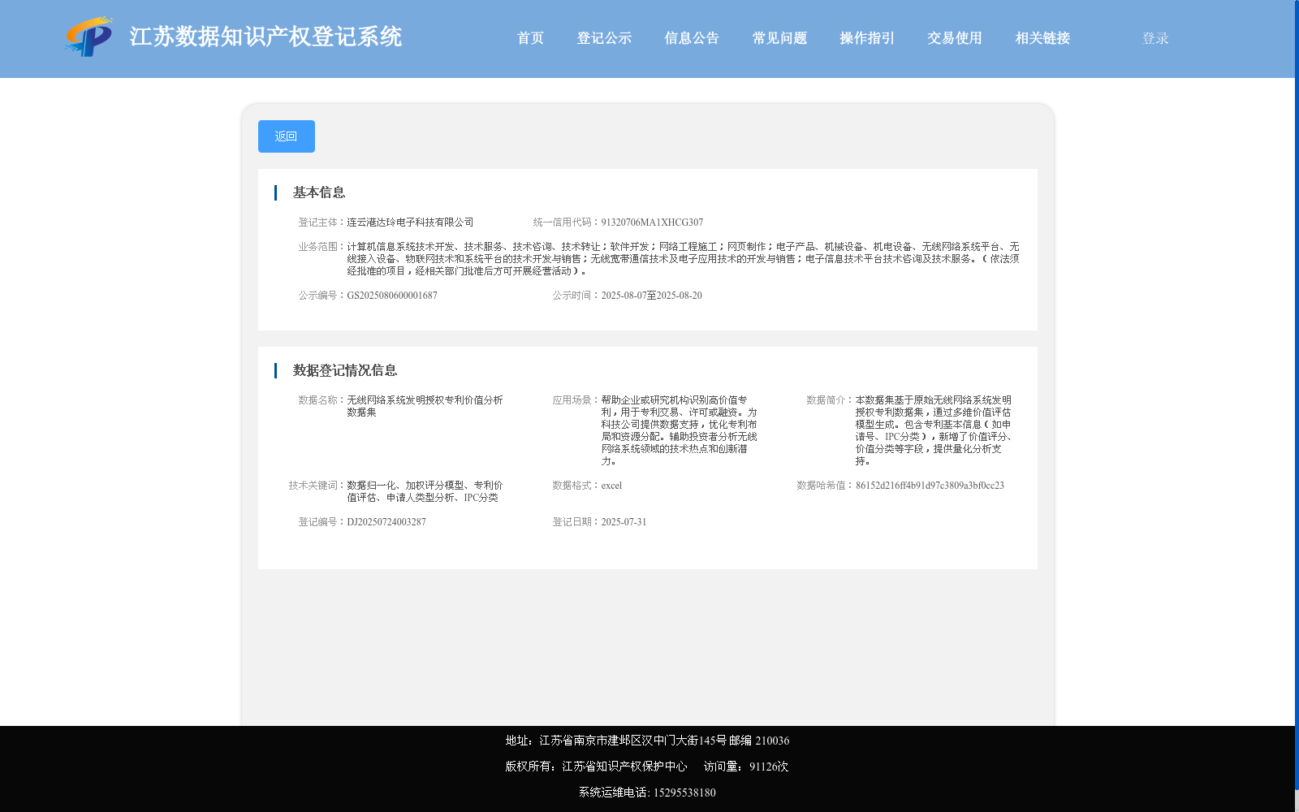Click the data name 无线网络系统发明授权专利价值分析数据集
Viewport: 1299px width, 812px height.
425,406
